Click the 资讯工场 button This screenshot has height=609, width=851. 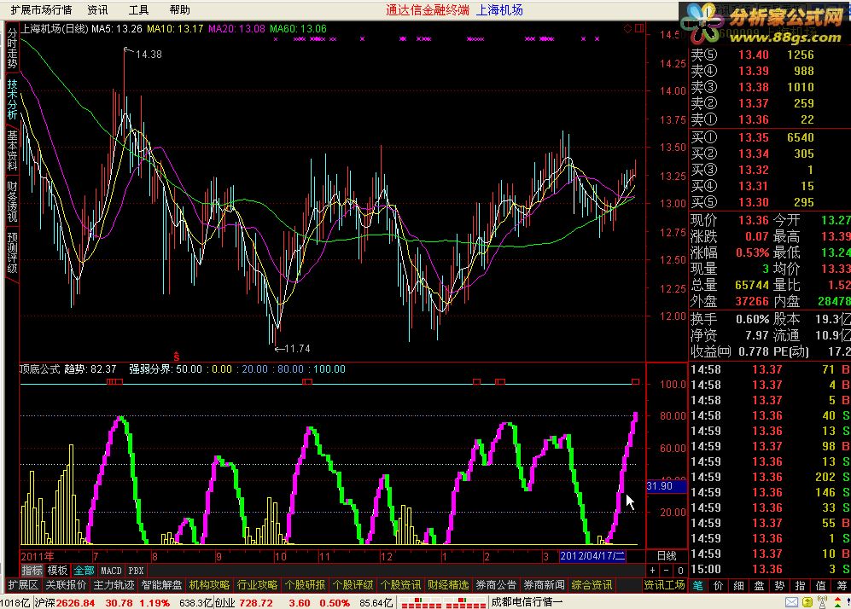click(664, 585)
